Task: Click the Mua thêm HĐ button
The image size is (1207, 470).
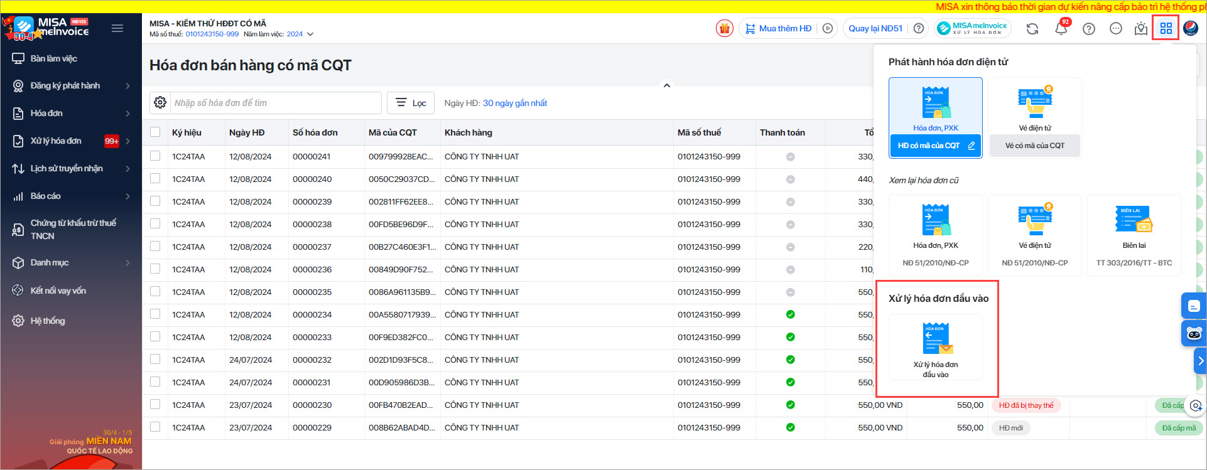Action: click(779, 28)
